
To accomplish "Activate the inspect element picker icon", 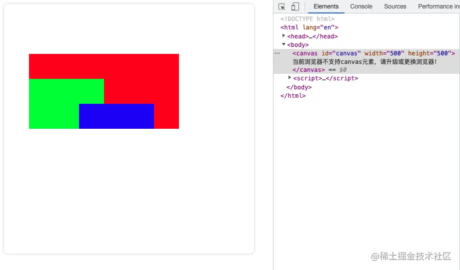I will click(x=281, y=6).
